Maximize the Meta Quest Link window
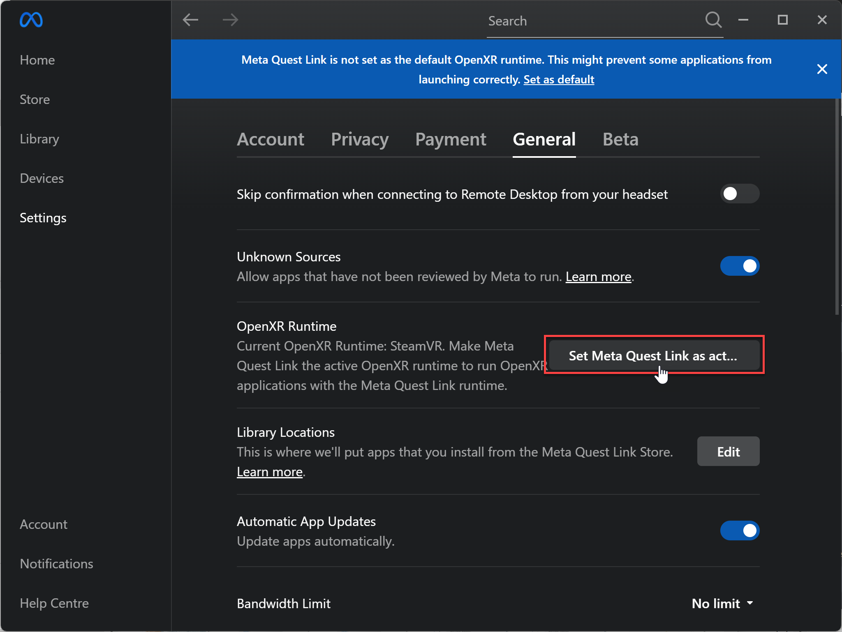 click(782, 20)
